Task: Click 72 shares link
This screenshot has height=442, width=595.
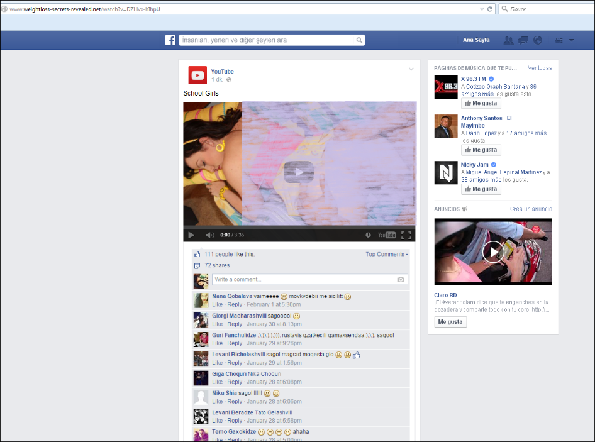Action: [x=217, y=265]
